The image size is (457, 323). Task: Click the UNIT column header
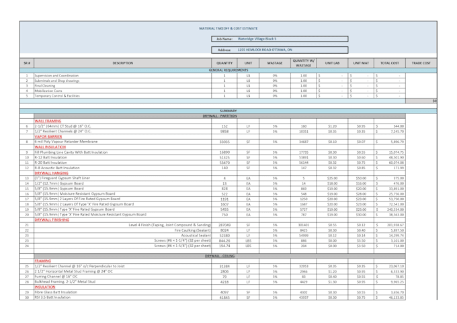pyautogui.click(x=248, y=63)
